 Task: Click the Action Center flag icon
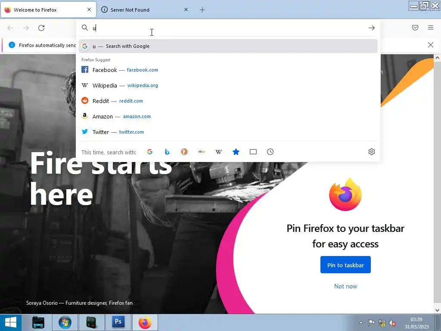[x=371, y=323]
